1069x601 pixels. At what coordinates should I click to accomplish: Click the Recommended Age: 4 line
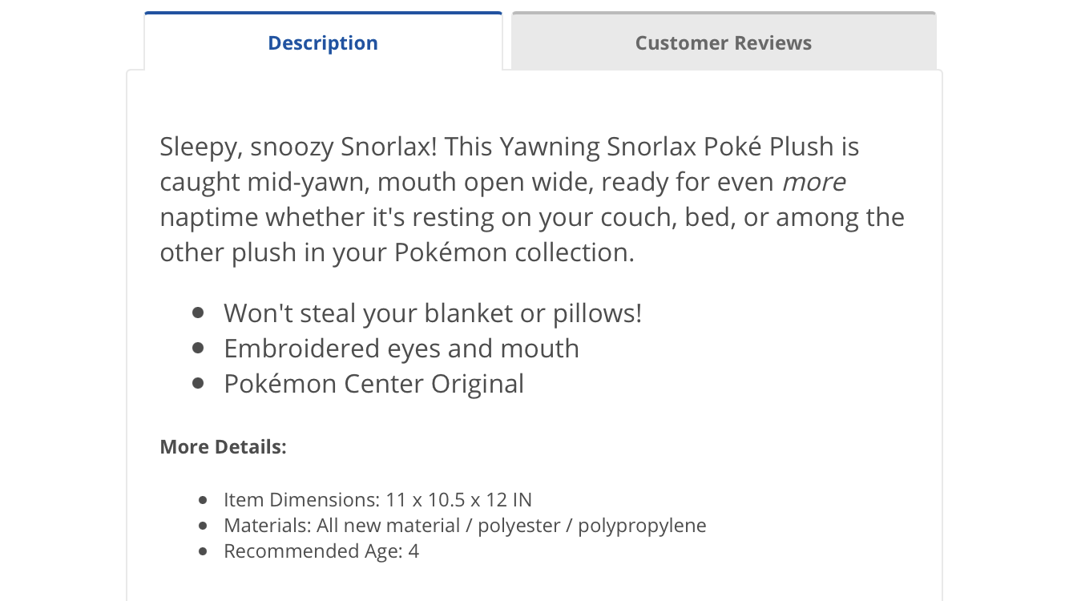coord(321,551)
